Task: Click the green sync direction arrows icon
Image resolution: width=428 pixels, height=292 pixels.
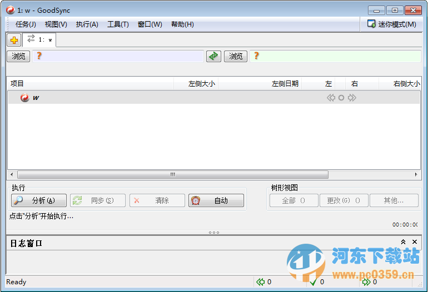Action: tap(213, 56)
